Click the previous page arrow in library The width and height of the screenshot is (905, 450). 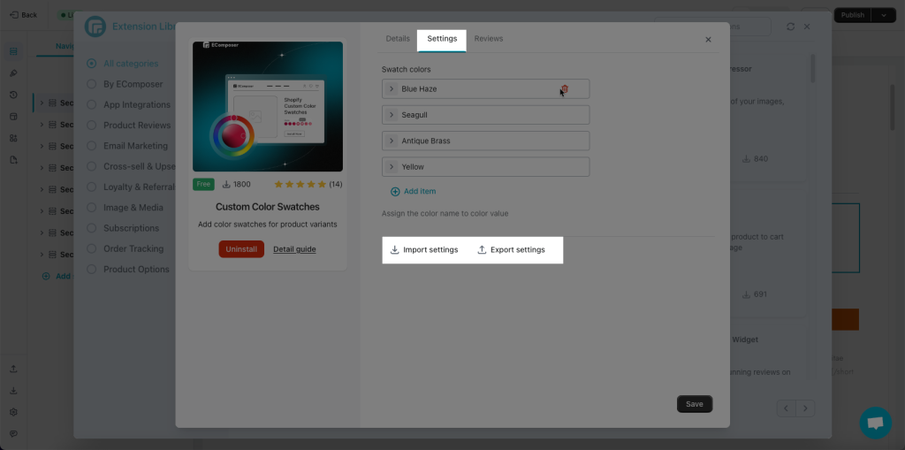coord(786,408)
